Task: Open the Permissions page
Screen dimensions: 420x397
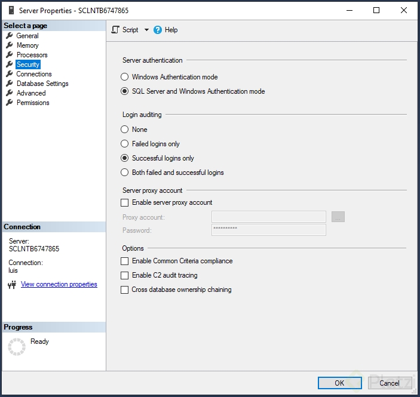Action: [33, 103]
